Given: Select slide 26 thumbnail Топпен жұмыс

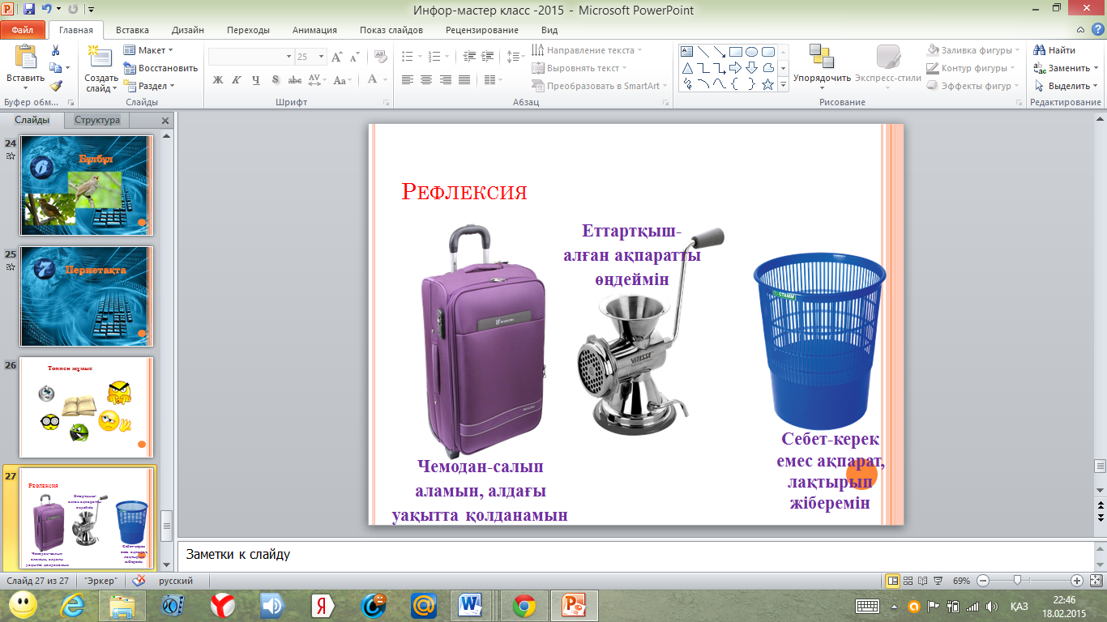Looking at the screenshot, I should [x=87, y=407].
